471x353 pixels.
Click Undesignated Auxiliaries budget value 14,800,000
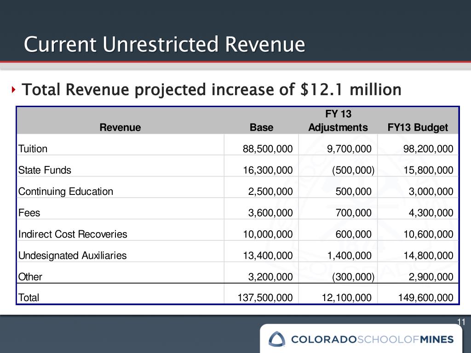click(x=428, y=256)
